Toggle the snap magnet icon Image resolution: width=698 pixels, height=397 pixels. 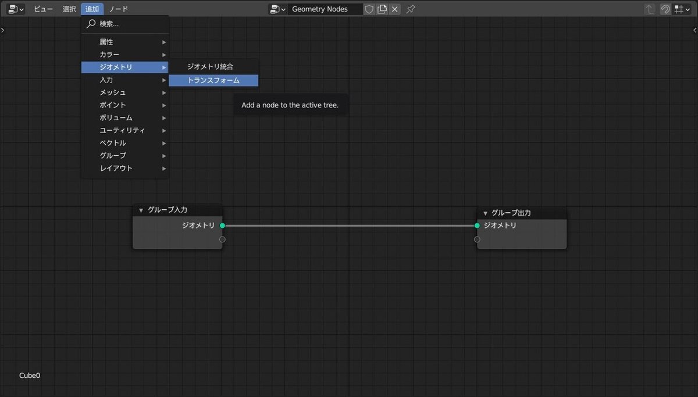665,9
